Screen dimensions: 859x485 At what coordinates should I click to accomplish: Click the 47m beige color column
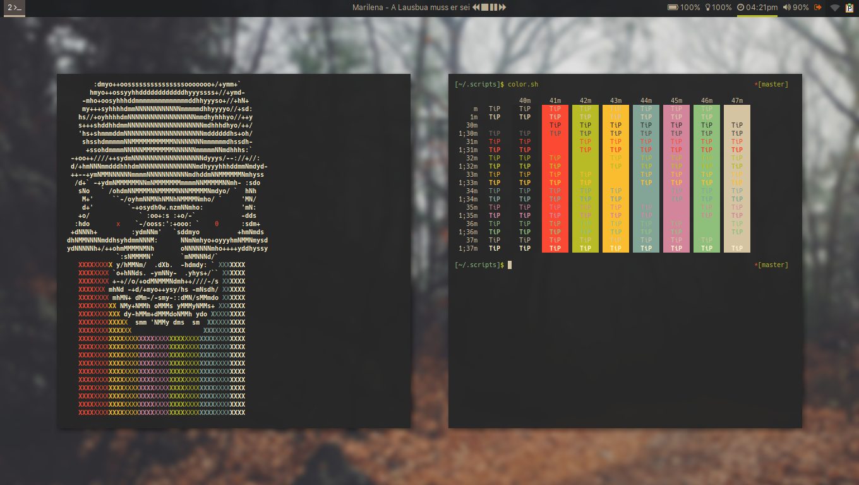(x=737, y=179)
